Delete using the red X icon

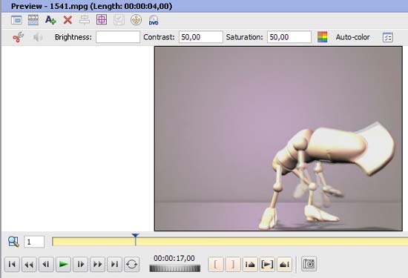(x=68, y=20)
